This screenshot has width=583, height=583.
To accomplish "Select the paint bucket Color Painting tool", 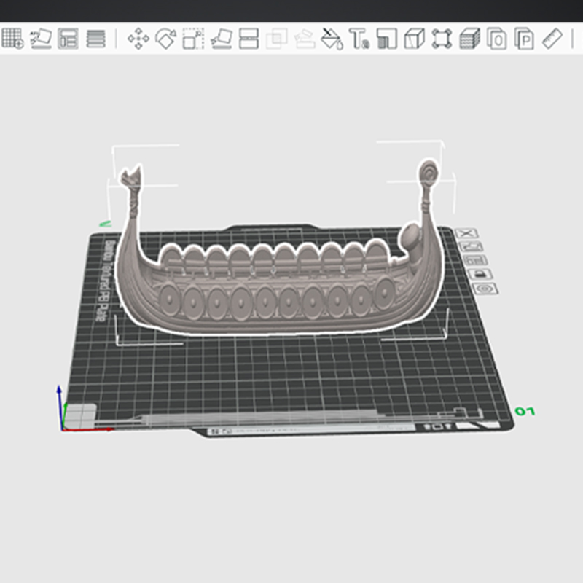I will 332,39.
